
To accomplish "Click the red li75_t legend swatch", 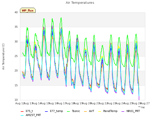I will 22,111.
